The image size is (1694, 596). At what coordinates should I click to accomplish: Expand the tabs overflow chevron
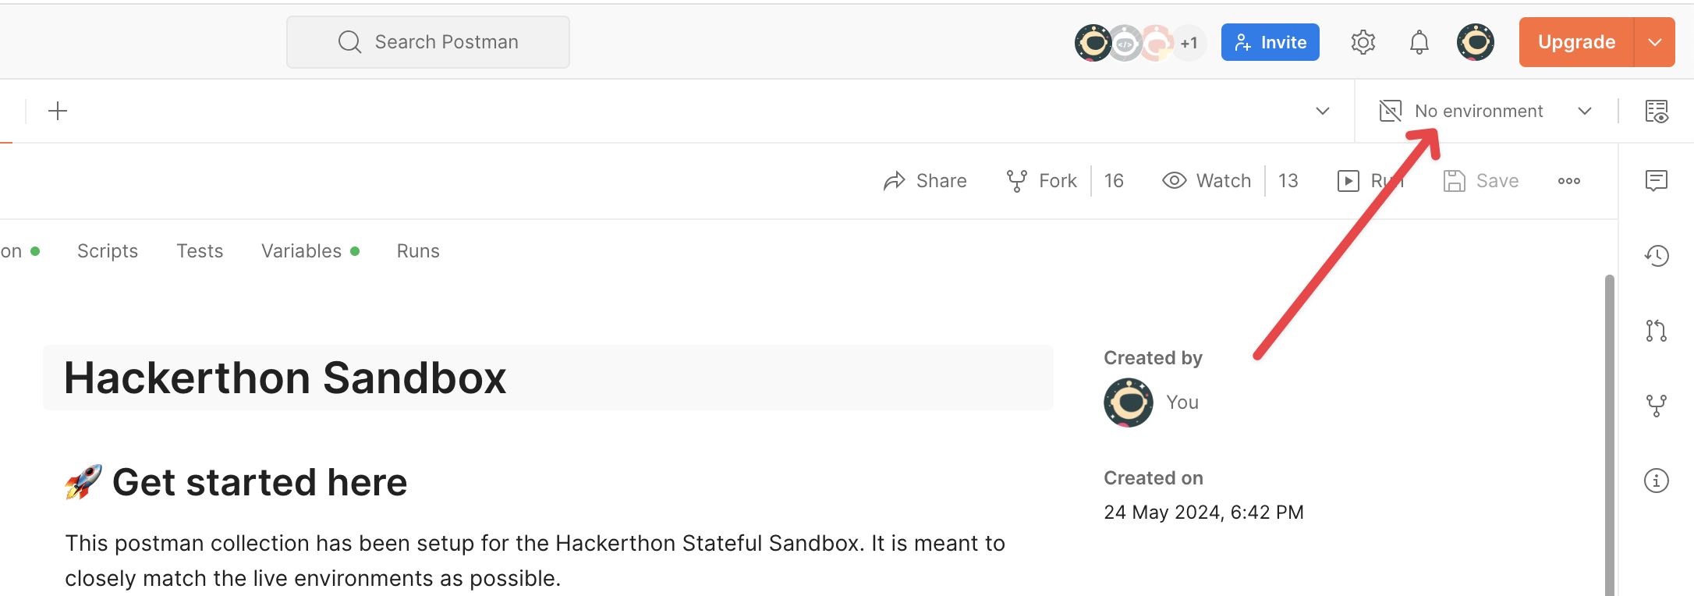[1322, 111]
